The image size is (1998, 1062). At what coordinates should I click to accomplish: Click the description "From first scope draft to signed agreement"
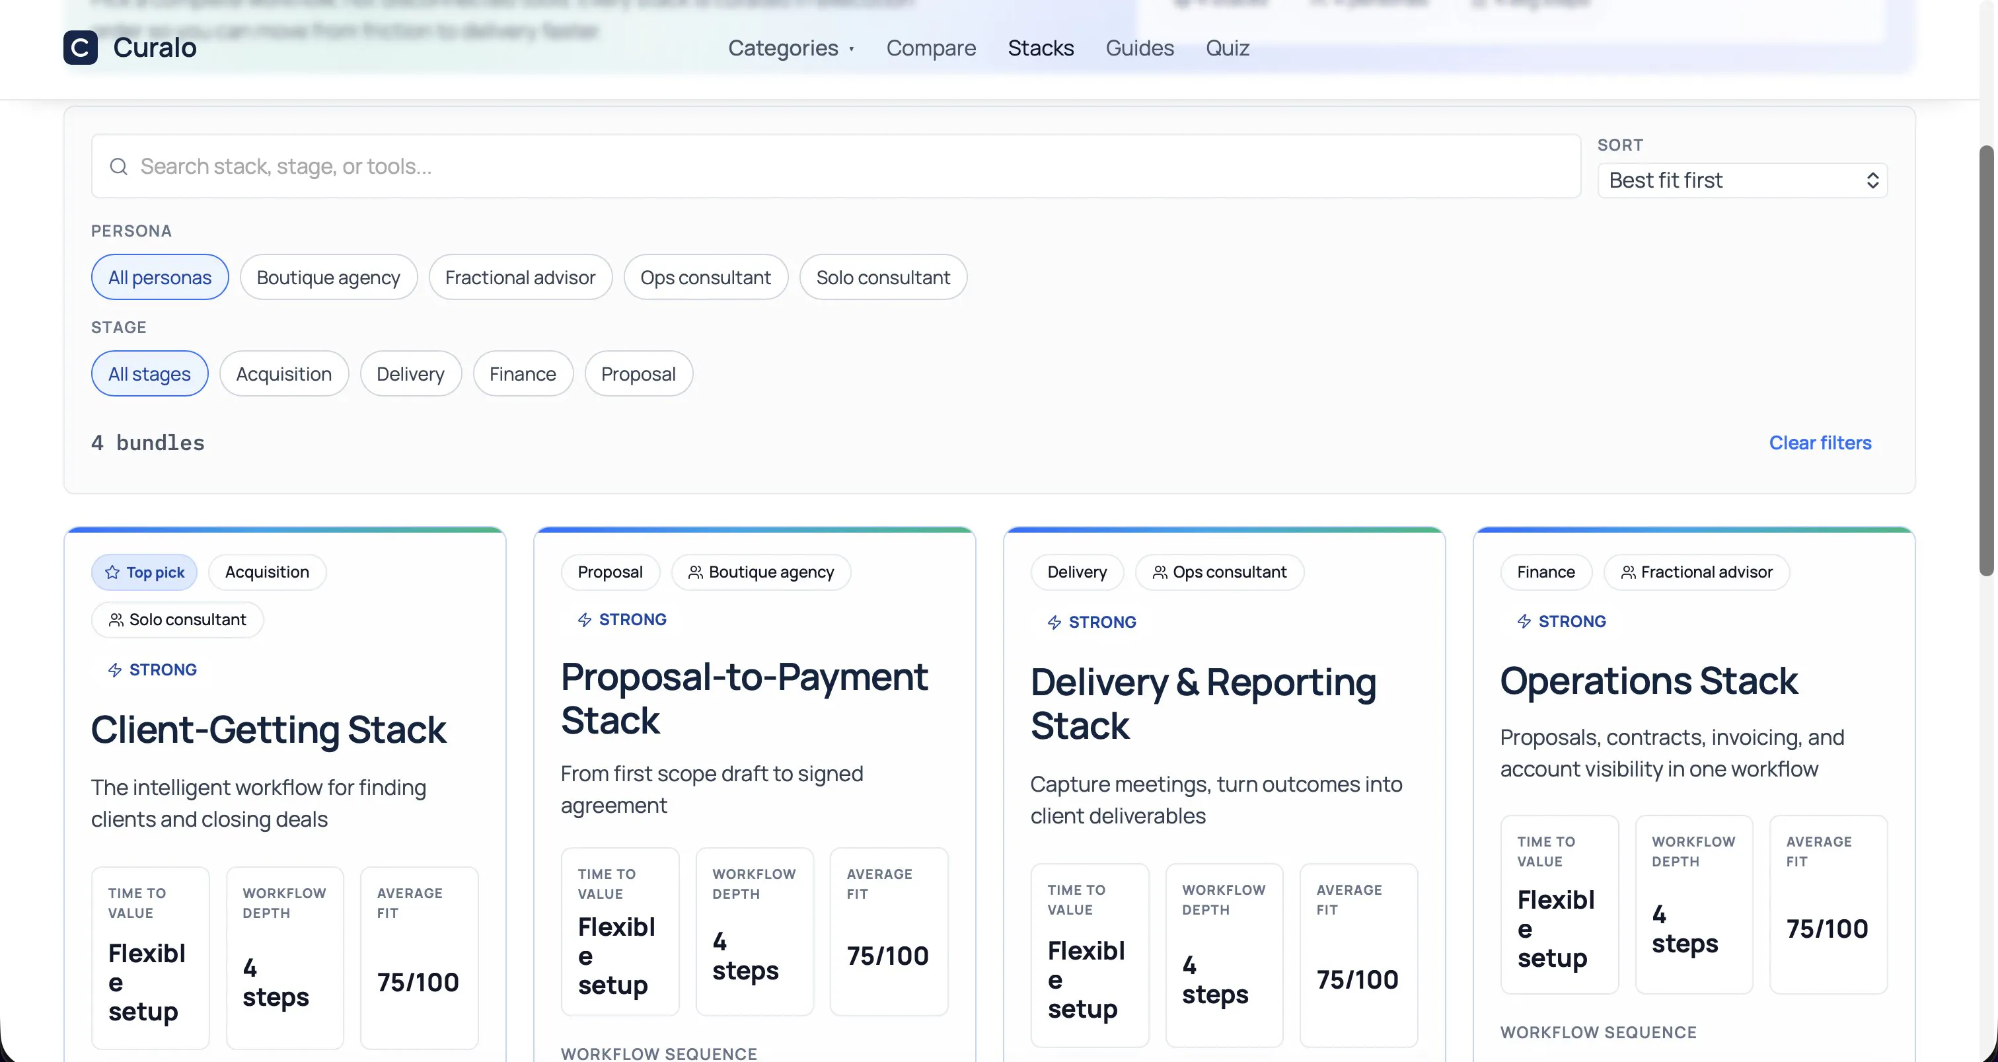point(712,790)
